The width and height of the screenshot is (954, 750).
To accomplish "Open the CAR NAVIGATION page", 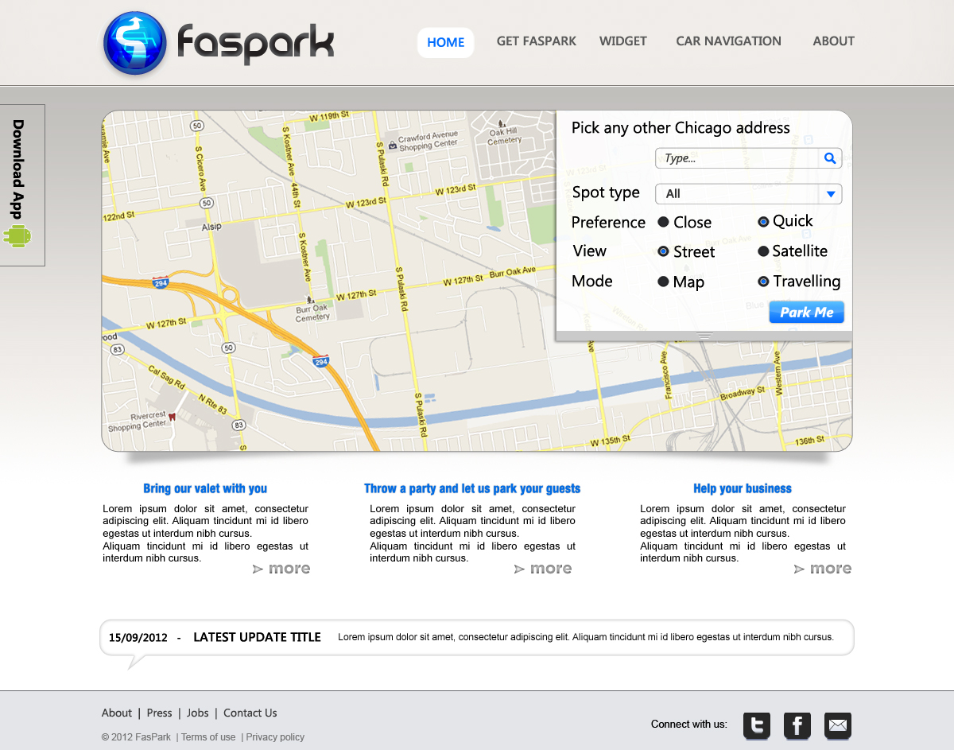I will (x=728, y=41).
